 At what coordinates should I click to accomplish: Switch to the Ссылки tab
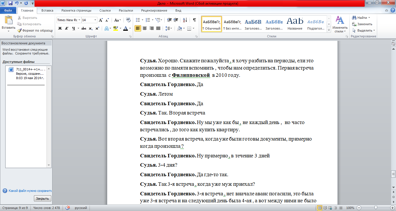pos(105,10)
